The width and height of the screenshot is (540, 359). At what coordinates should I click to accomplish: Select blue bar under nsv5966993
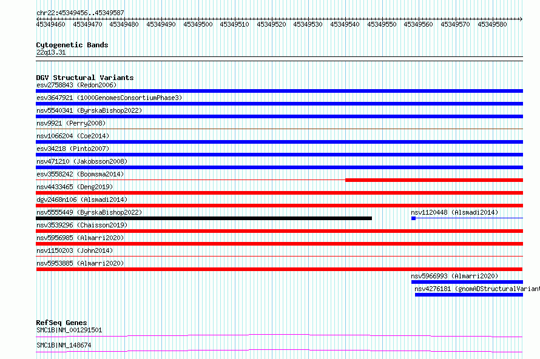pos(467,282)
